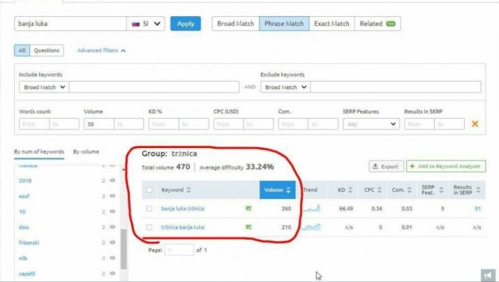Check the select-all checkbox in table header
This screenshot has height=282, width=499.
[150, 190]
